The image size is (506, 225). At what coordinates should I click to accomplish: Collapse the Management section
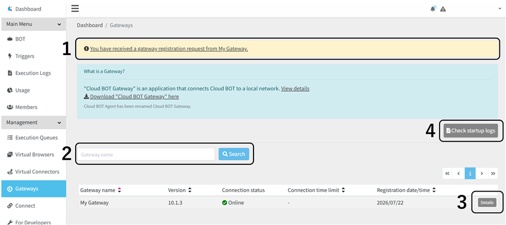(x=33, y=122)
